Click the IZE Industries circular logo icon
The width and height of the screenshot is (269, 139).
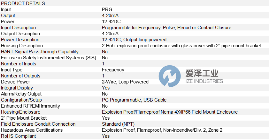pos(169,76)
